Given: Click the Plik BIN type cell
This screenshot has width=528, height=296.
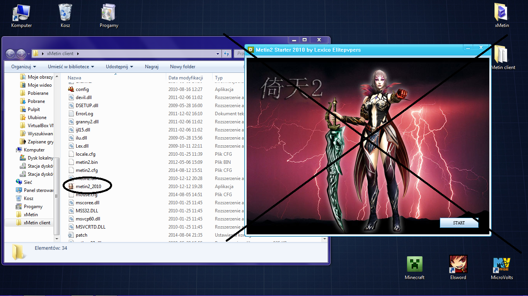Looking at the screenshot, I should (x=223, y=162).
